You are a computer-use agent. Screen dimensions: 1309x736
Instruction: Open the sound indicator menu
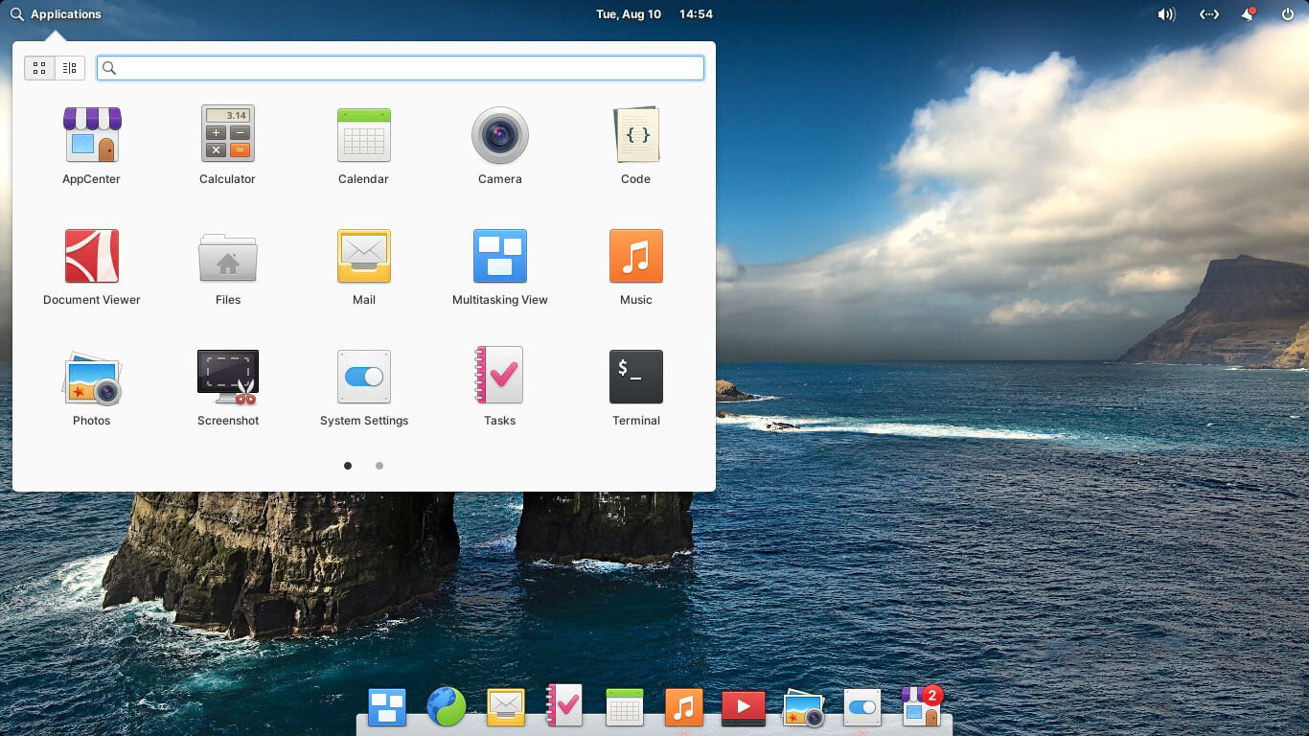tap(1165, 13)
